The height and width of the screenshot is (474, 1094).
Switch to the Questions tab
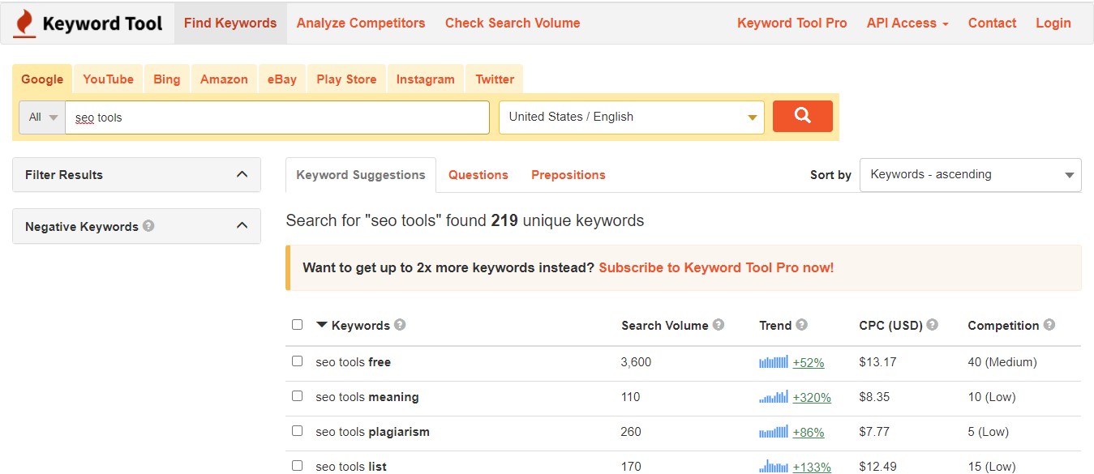[478, 174]
